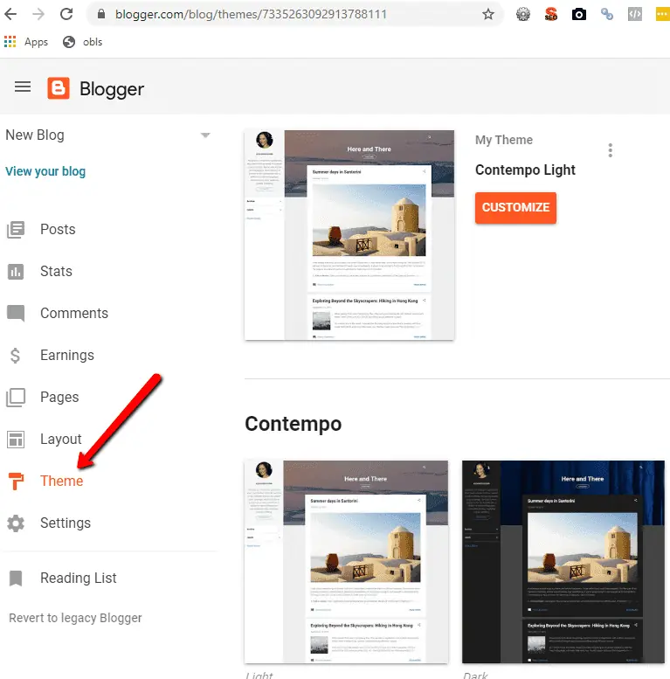670x679 pixels.
Task: Open the My Theme three-dot options menu
Action: pyautogui.click(x=611, y=150)
